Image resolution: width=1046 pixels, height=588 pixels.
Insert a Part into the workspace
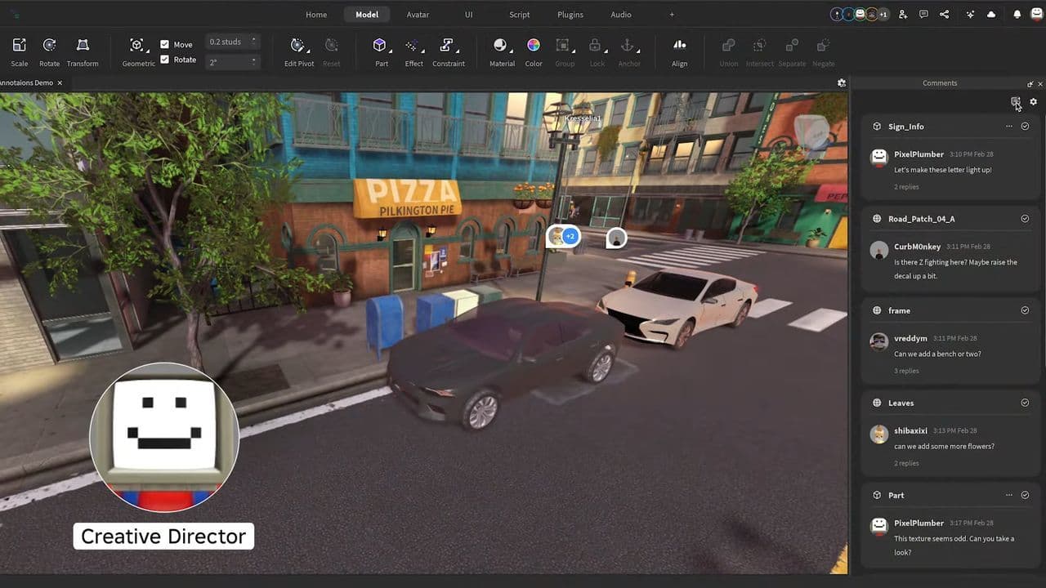381,49
